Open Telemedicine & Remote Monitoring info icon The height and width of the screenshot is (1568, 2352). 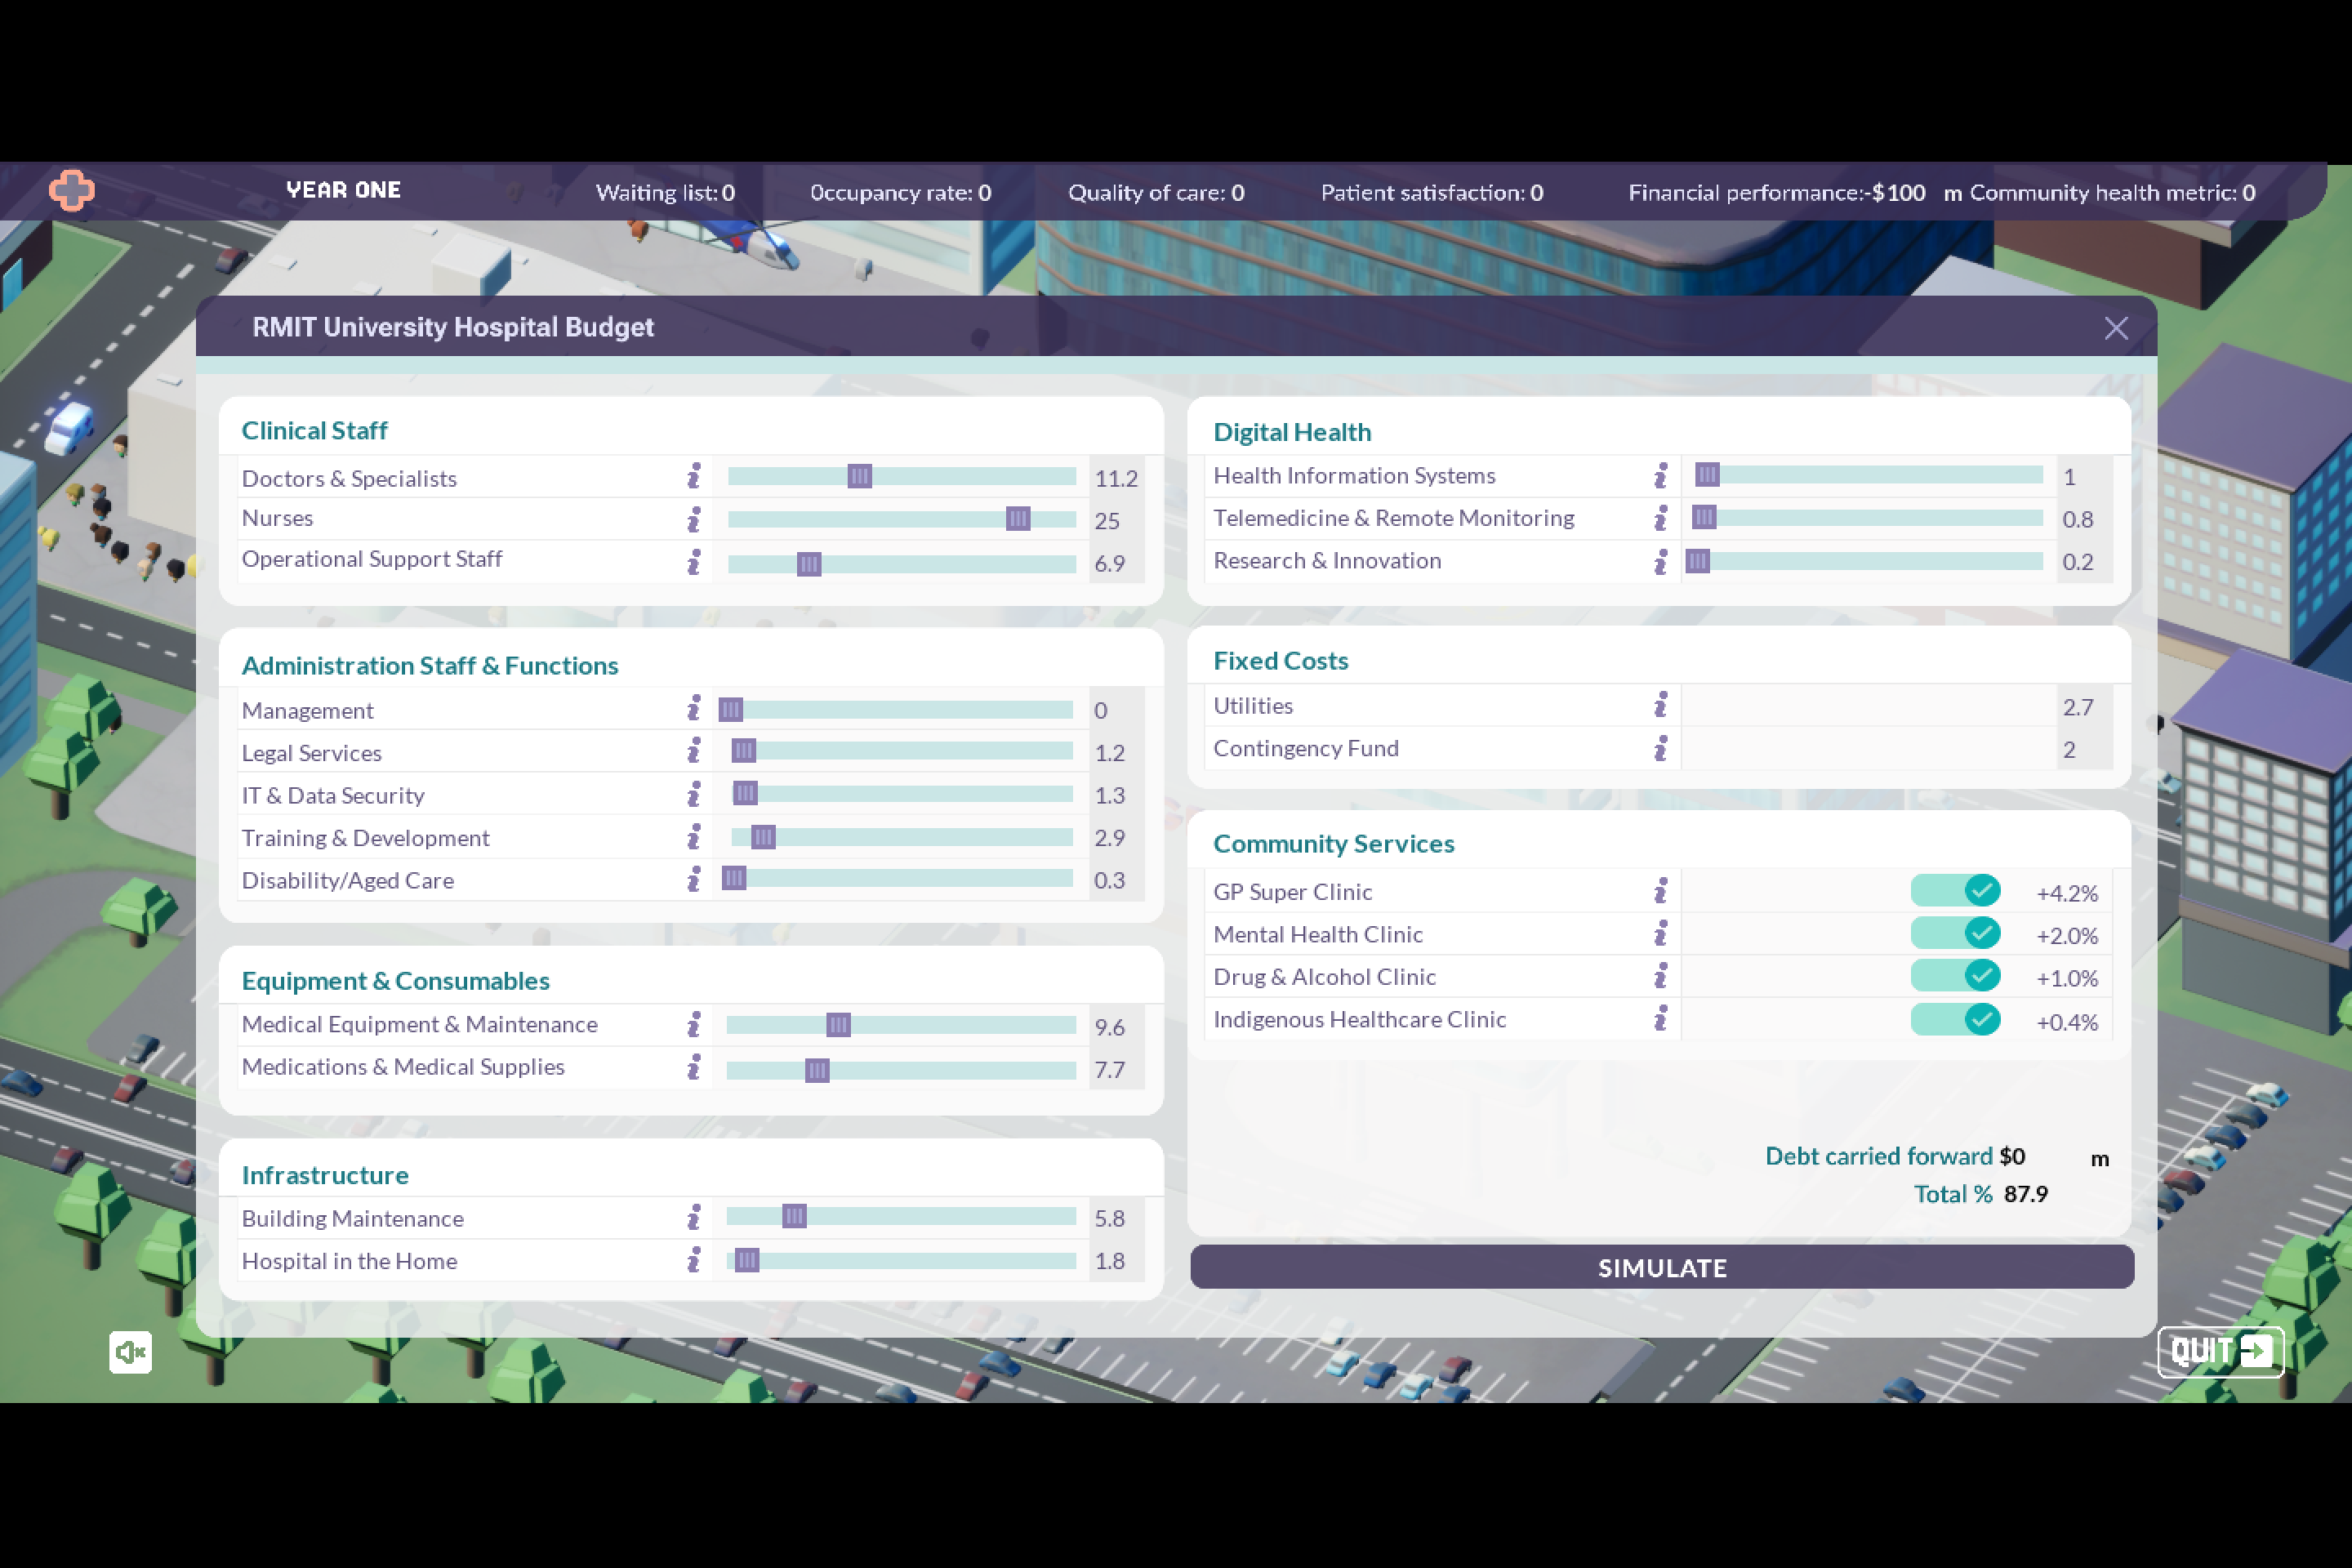click(1661, 518)
